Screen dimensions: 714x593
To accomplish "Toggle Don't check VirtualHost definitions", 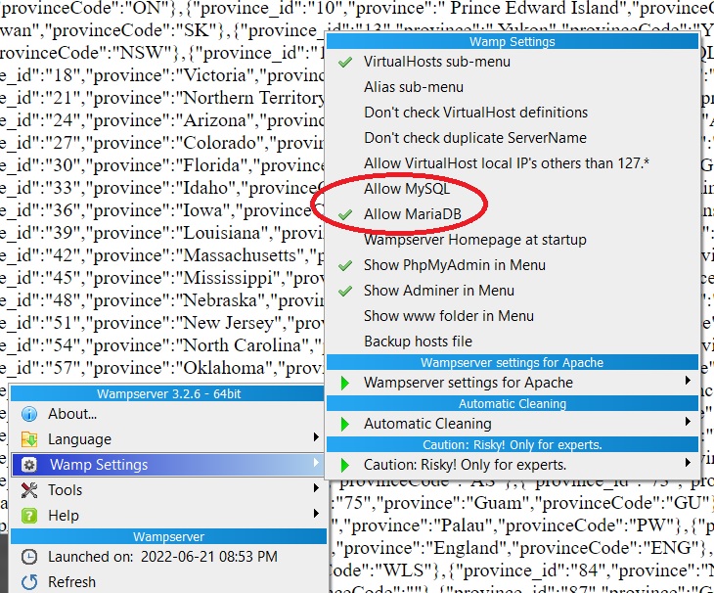I will [513, 113].
